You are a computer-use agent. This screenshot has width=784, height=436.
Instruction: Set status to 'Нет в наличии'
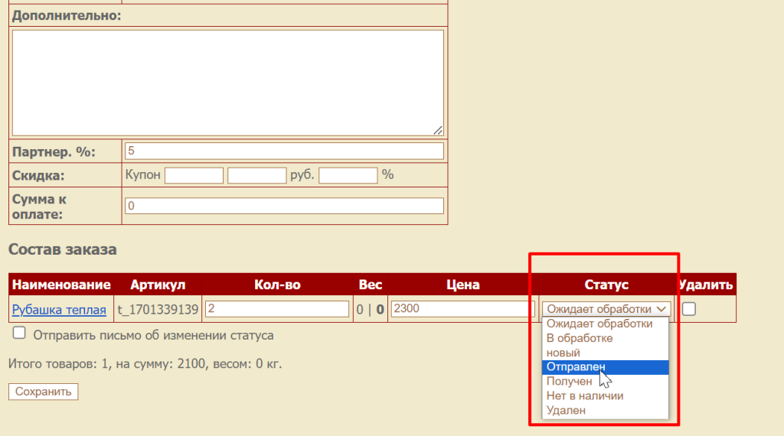click(605, 396)
